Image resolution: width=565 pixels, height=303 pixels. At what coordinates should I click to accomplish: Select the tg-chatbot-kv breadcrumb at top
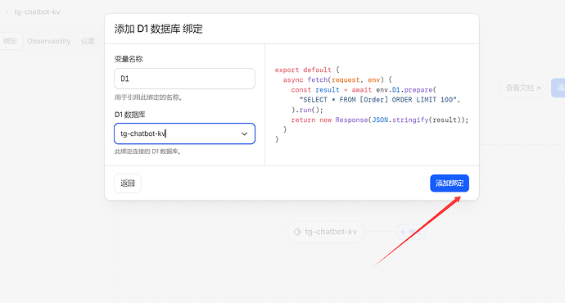coord(37,12)
